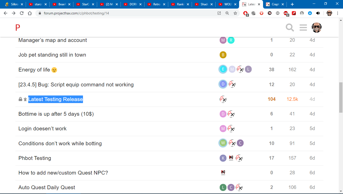Click the page vertical scrollbar thumb
The height and width of the screenshot is (194, 343).
click(x=341, y=97)
